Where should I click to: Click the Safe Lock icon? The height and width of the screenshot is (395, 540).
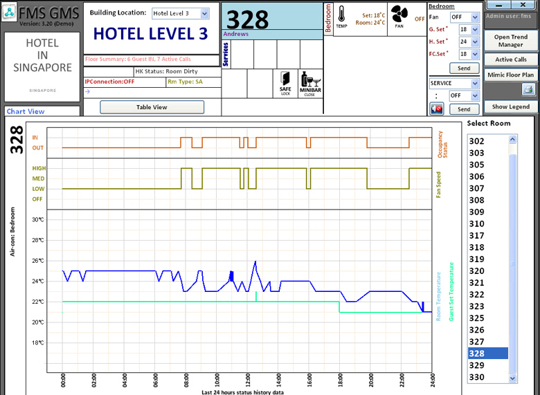point(285,82)
